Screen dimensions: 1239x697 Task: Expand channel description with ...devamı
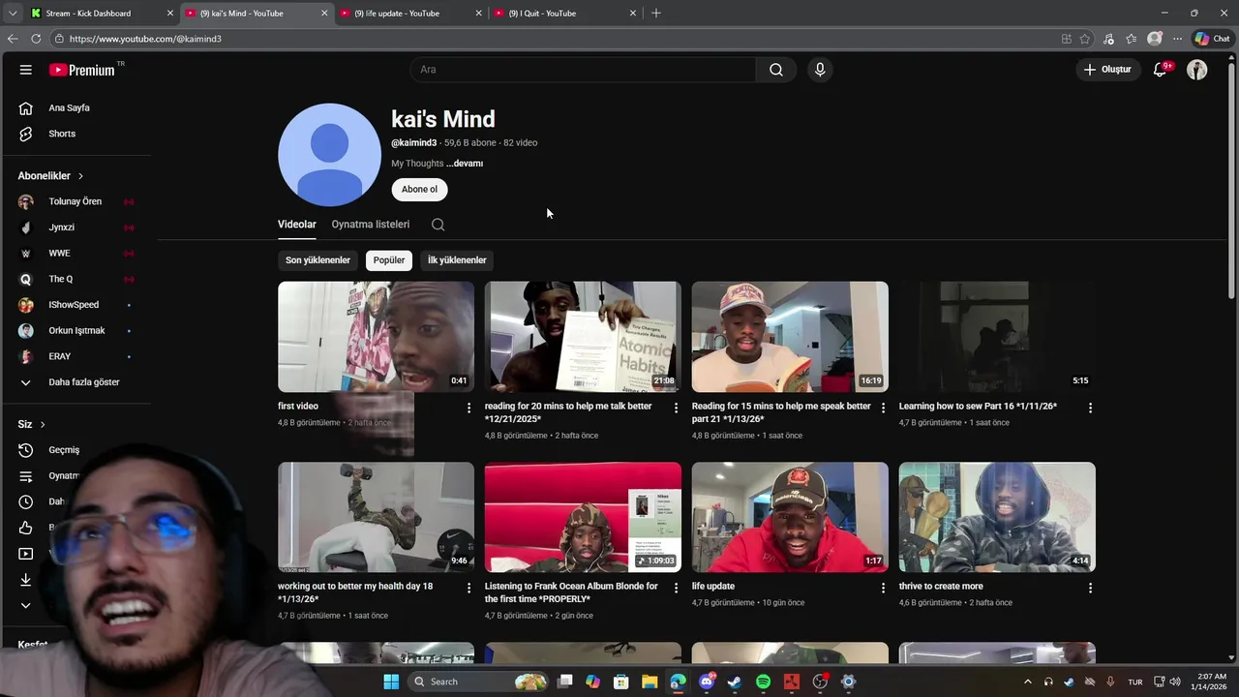pos(465,164)
